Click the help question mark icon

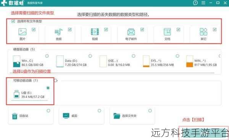tap(195, 3)
